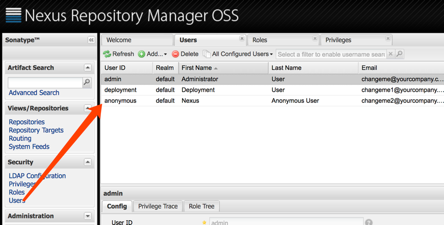This screenshot has height=225, width=444.
Task: Close the Roles tab
Action: pyautogui.click(x=315, y=39)
